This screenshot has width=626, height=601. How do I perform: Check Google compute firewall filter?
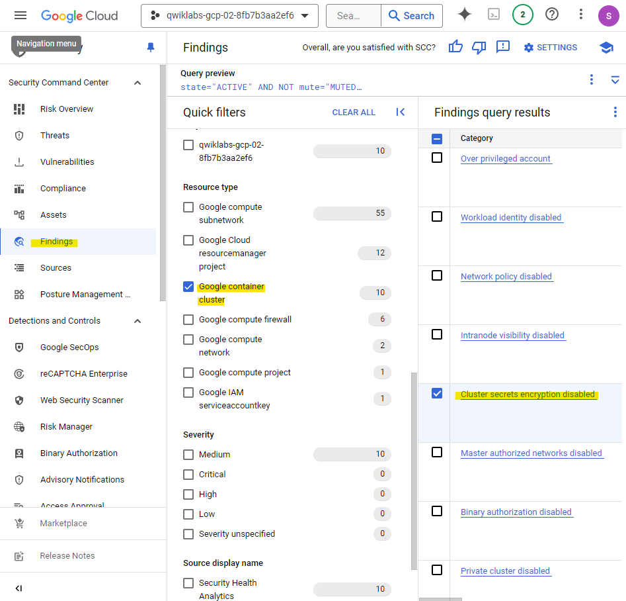(x=188, y=320)
